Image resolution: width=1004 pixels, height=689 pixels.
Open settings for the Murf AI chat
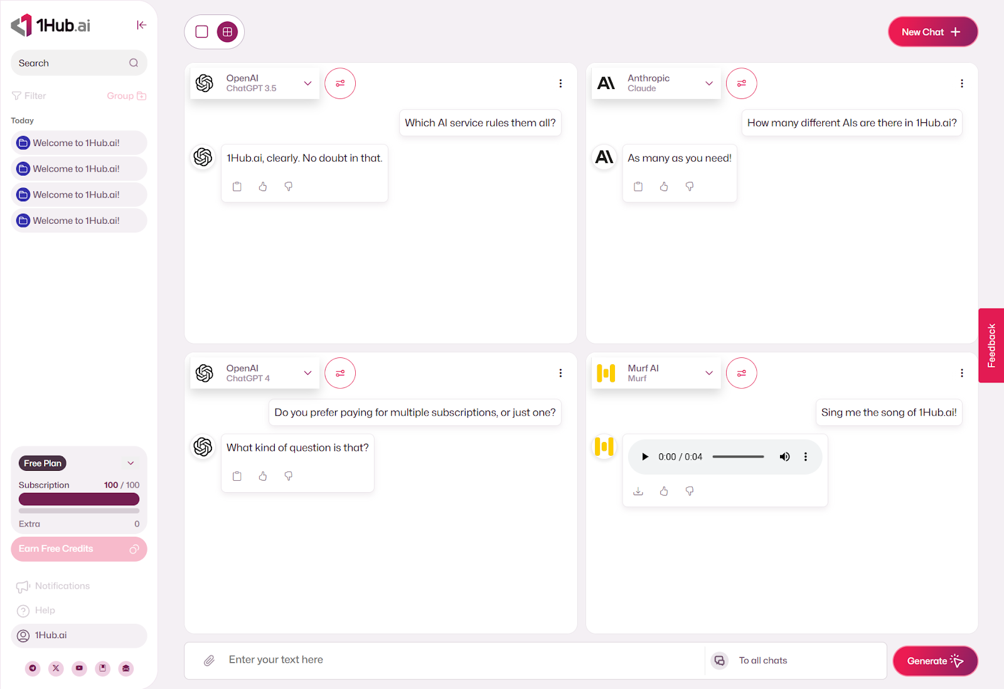742,373
